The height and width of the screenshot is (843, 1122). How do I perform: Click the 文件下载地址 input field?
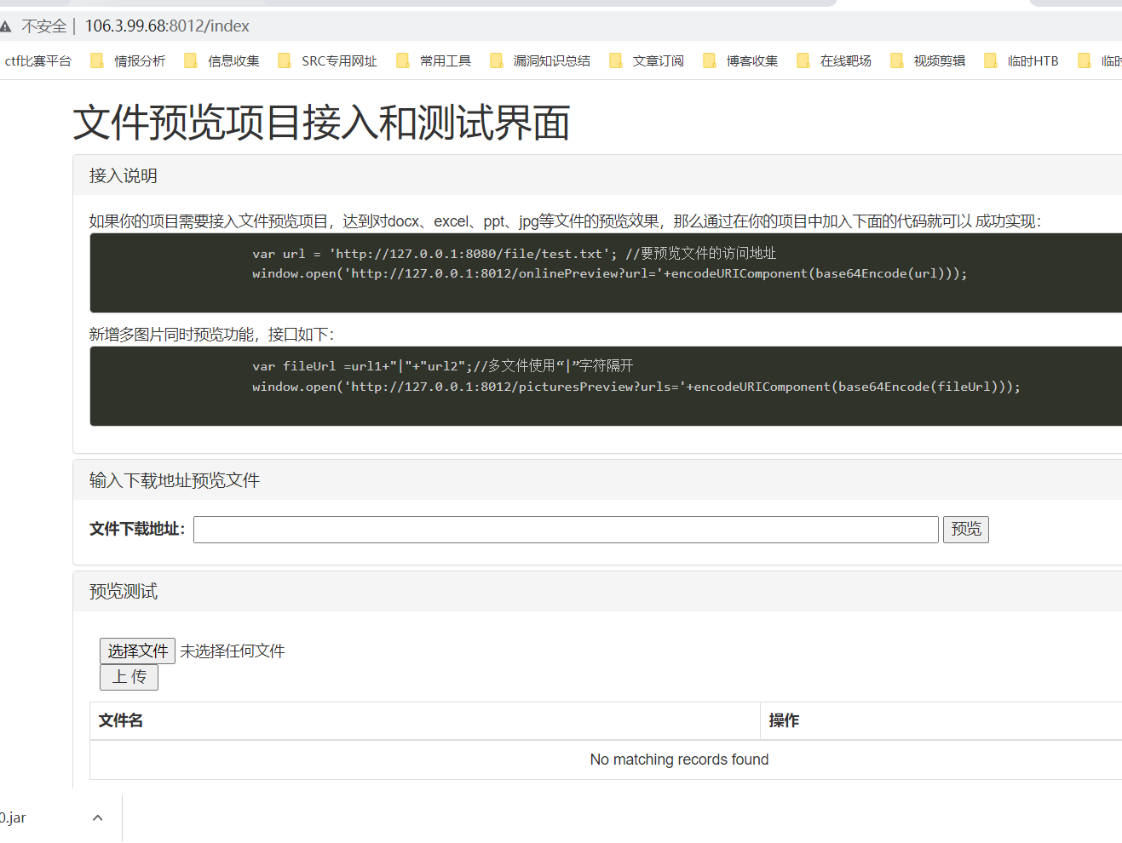566,530
